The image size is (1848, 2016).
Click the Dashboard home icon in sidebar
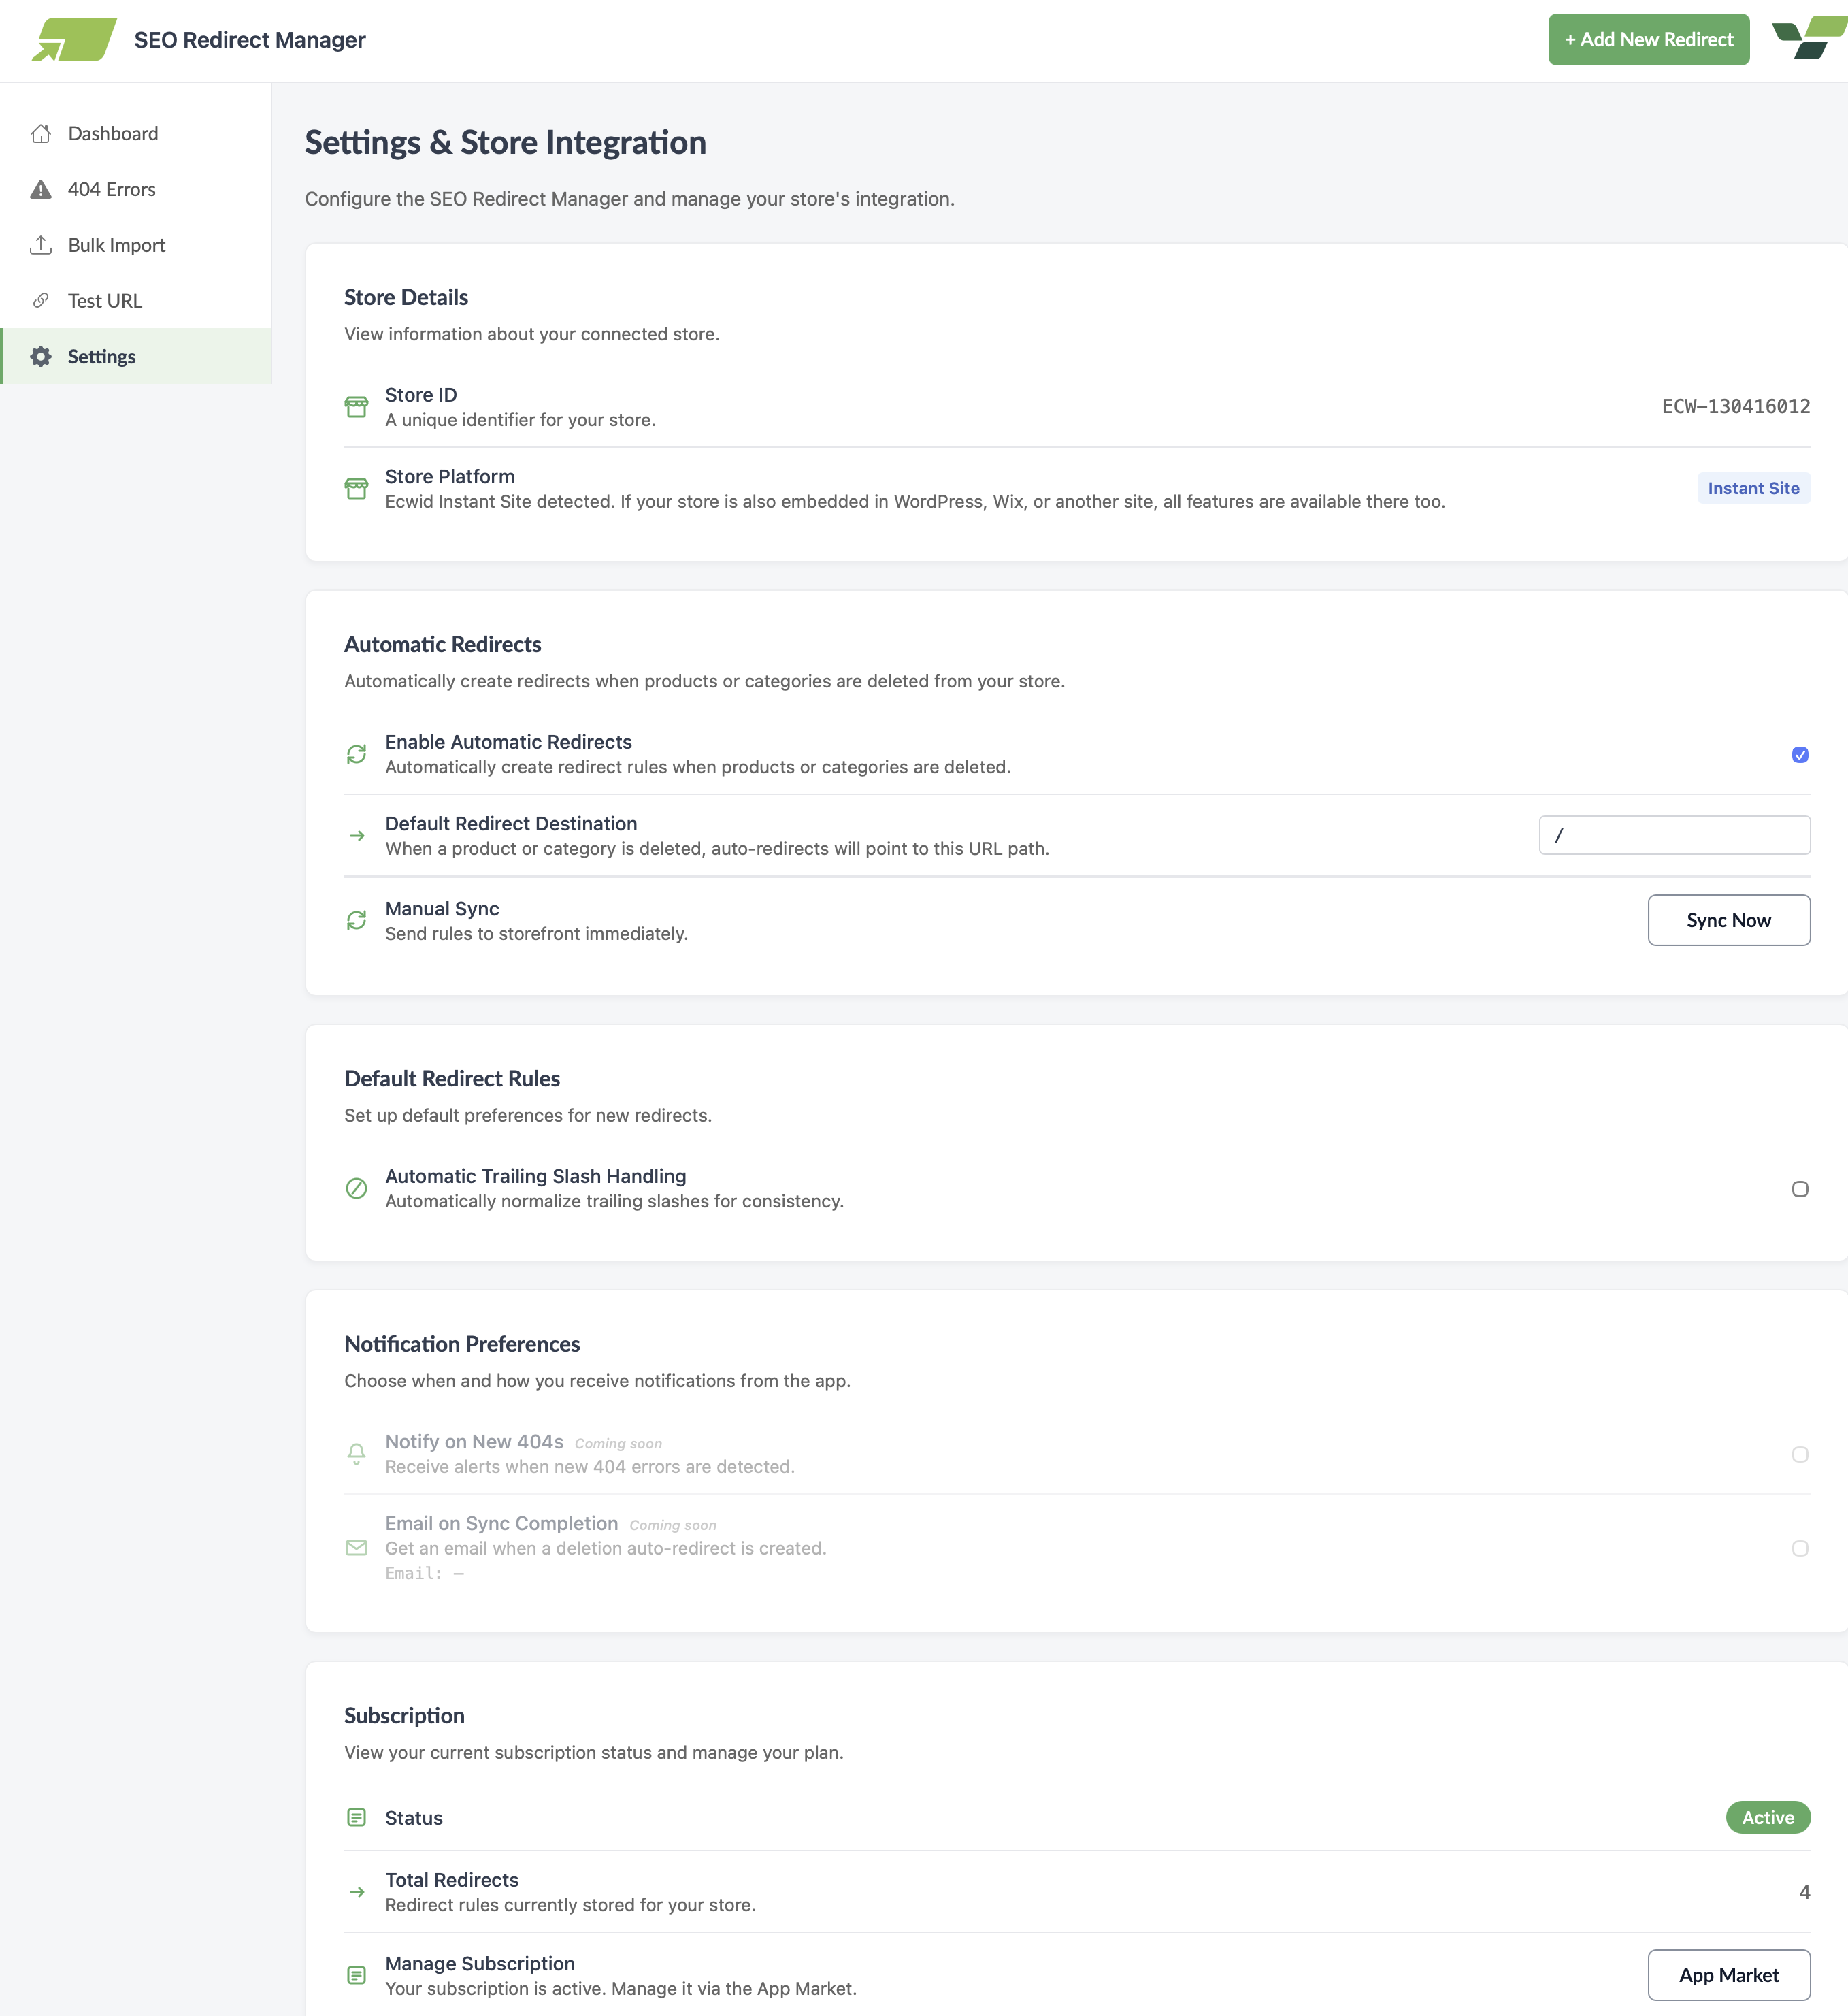(x=41, y=134)
